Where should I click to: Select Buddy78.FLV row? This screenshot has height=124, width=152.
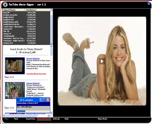click(26, 17)
